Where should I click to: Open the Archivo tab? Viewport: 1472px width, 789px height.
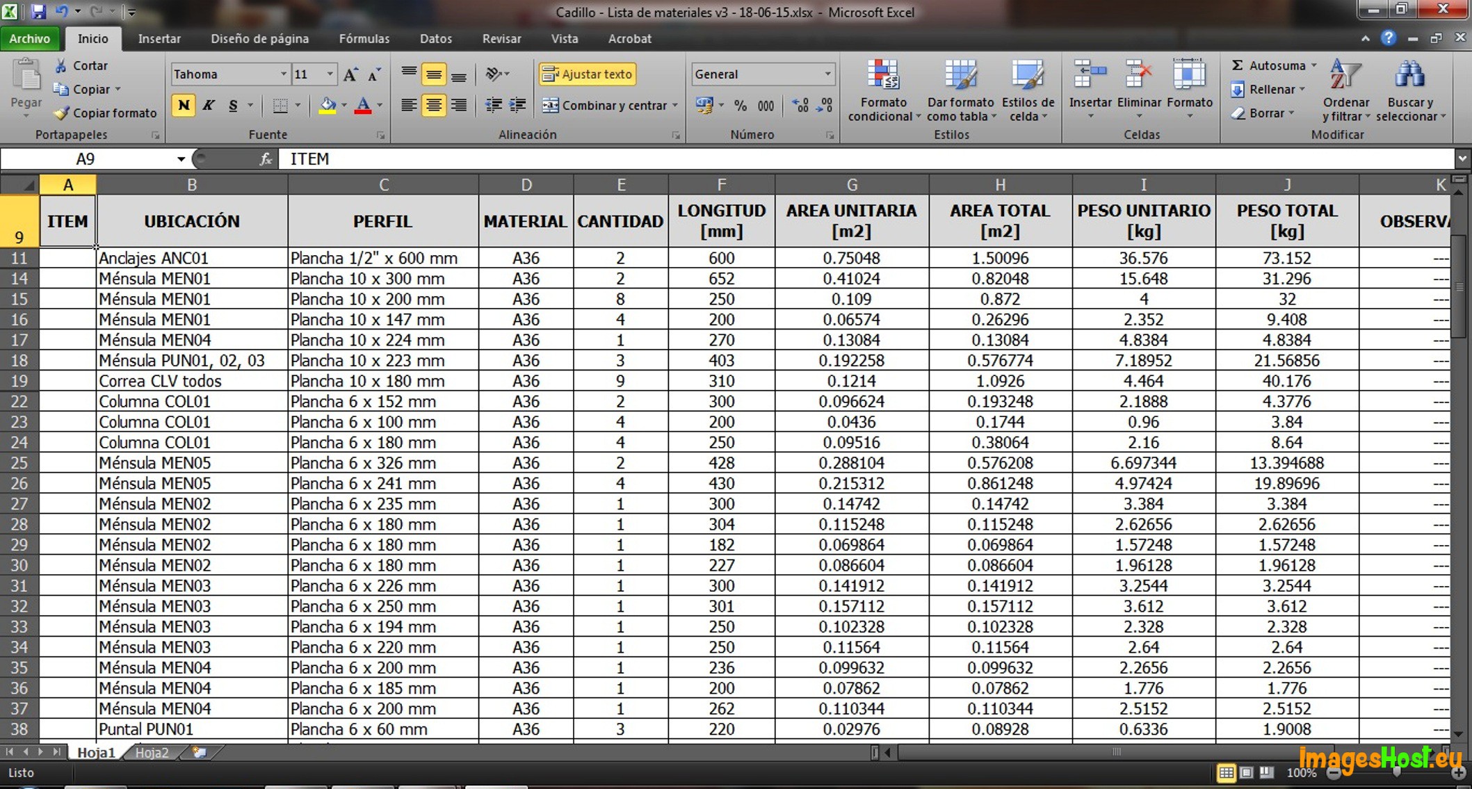pyautogui.click(x=29, y=39)
